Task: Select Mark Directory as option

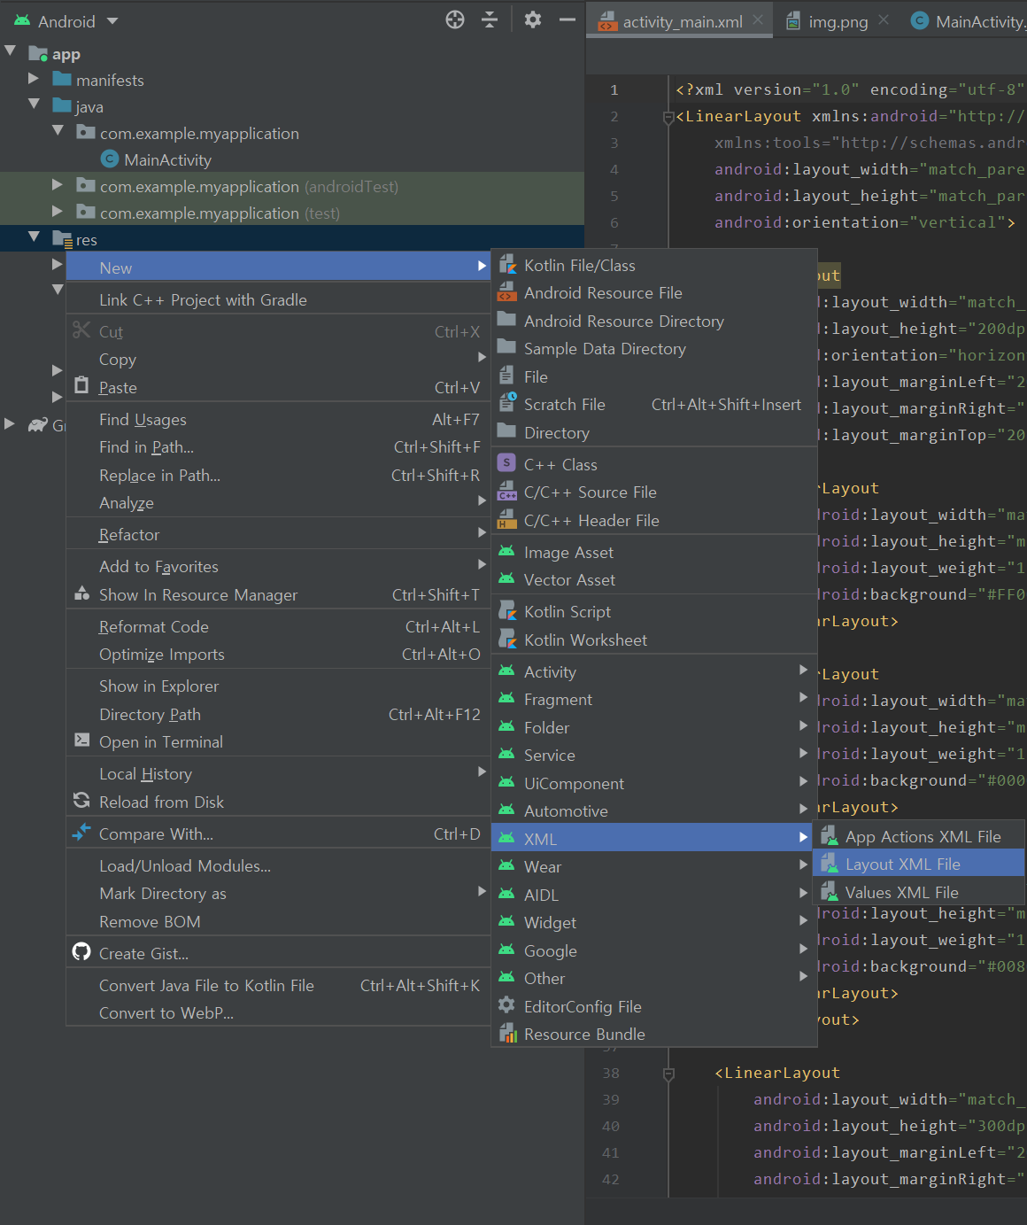Action: (x=278, y=894)
